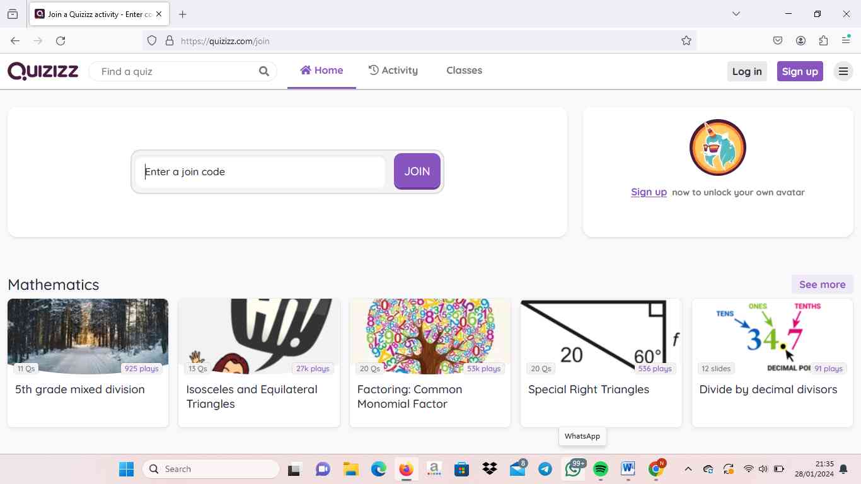Open the Save to Pocket icon

coord(778,40)
